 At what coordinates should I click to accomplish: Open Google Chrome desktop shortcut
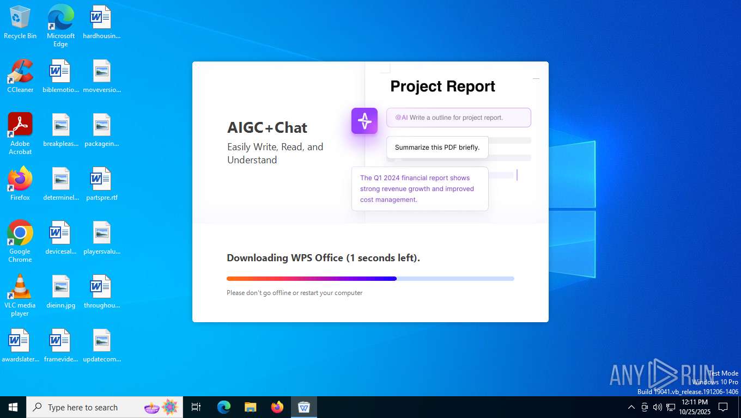[20, 242]
